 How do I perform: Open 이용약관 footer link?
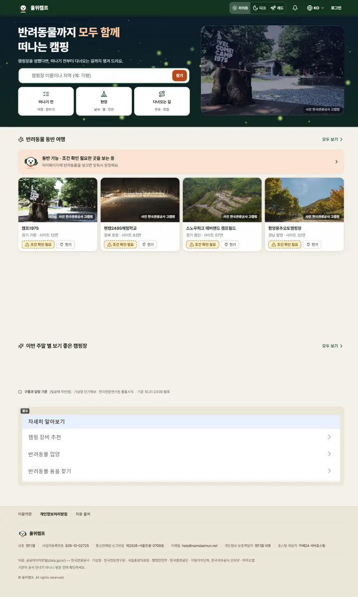25,514
